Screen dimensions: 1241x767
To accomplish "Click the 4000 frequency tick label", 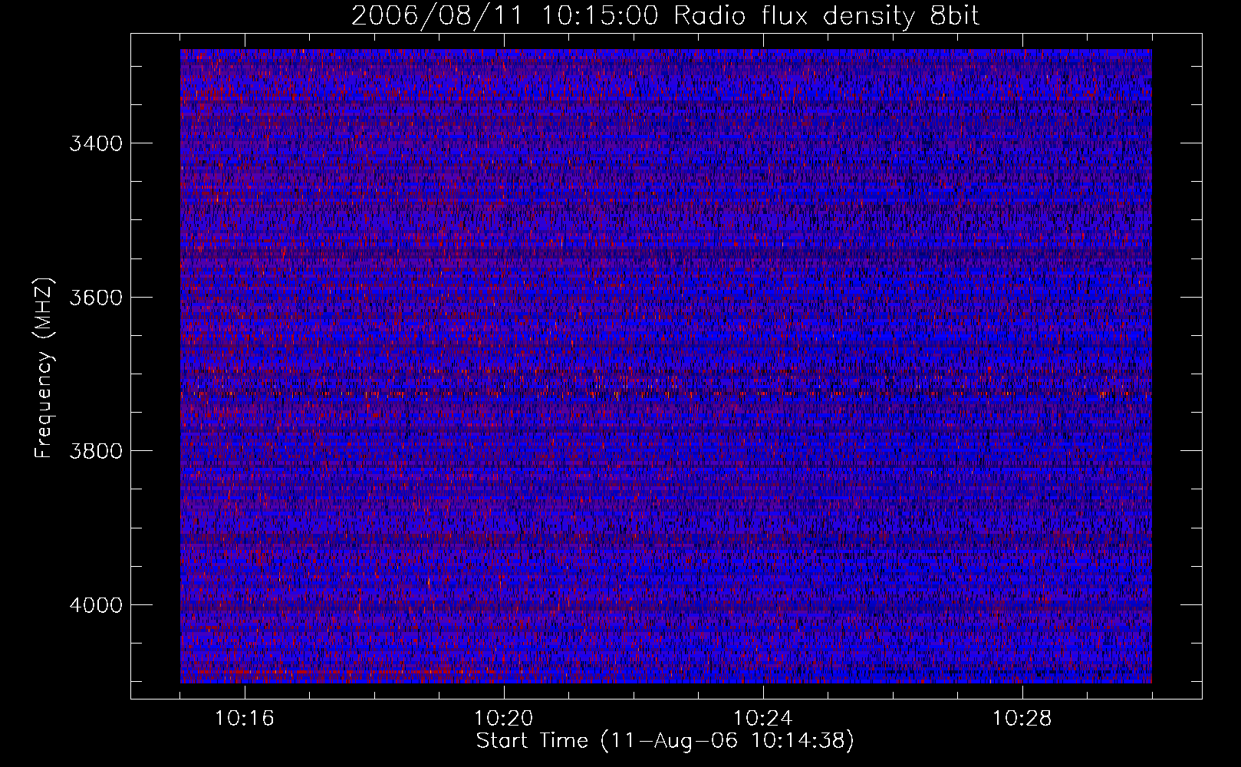I will pos(96,605).
